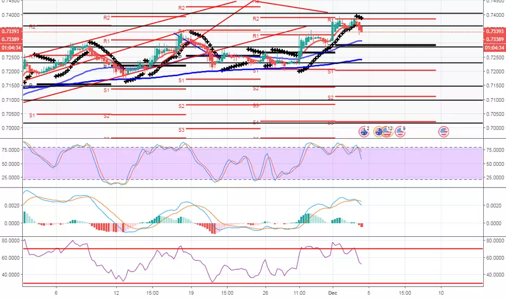Open the orange-ringed Australia event flag

pos(378,132)
